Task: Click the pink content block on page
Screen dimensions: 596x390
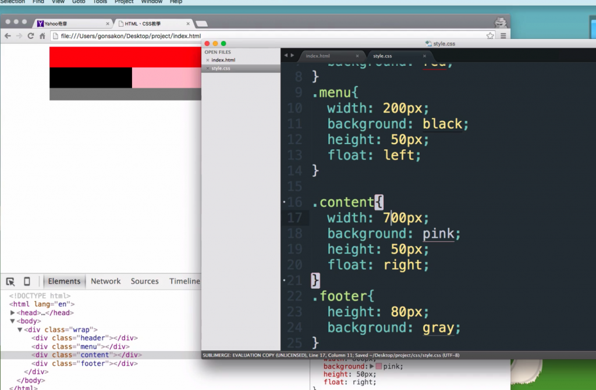Action: click(x=166, y=78)
